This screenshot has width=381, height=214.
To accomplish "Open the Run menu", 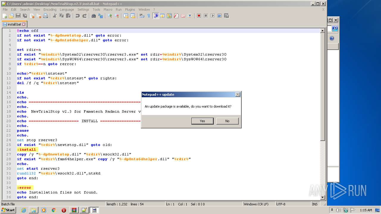I will coord(119,10).
